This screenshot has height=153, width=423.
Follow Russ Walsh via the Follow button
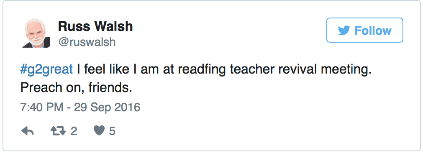(365, 30)
